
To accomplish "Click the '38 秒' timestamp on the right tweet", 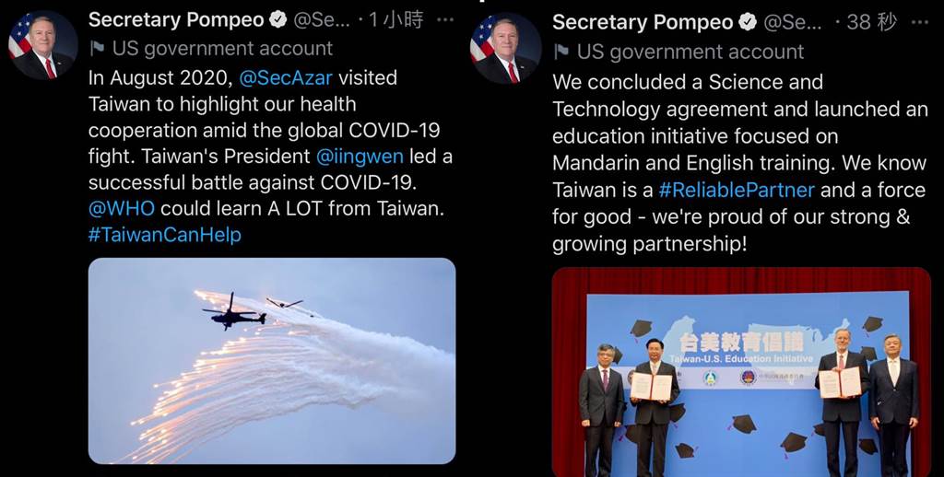I will 872,23.
